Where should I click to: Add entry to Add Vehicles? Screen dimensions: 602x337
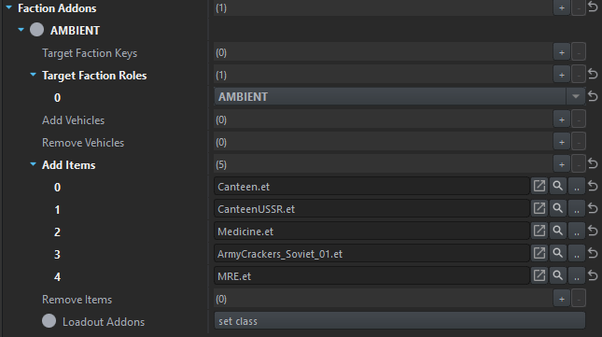(x=562, y=119)
